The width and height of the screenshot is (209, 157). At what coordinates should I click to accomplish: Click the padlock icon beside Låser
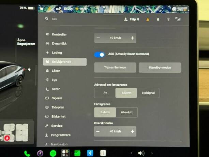click(x=47, y=71)
